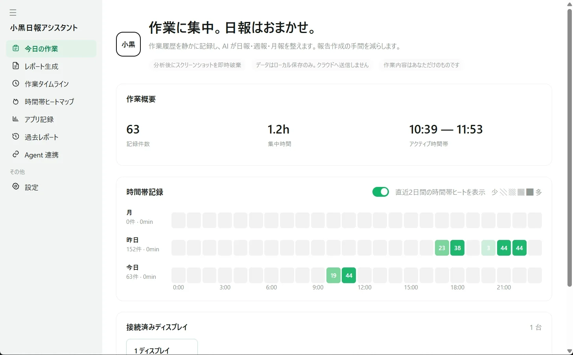Screen dimensions: 573x355
Task: Click the 10:39 — 11:53 active time range
Action: [x=446, y=129]
